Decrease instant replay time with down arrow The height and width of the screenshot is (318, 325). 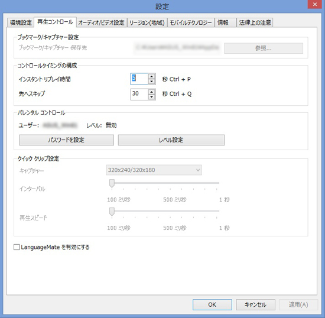click(152, 82)
